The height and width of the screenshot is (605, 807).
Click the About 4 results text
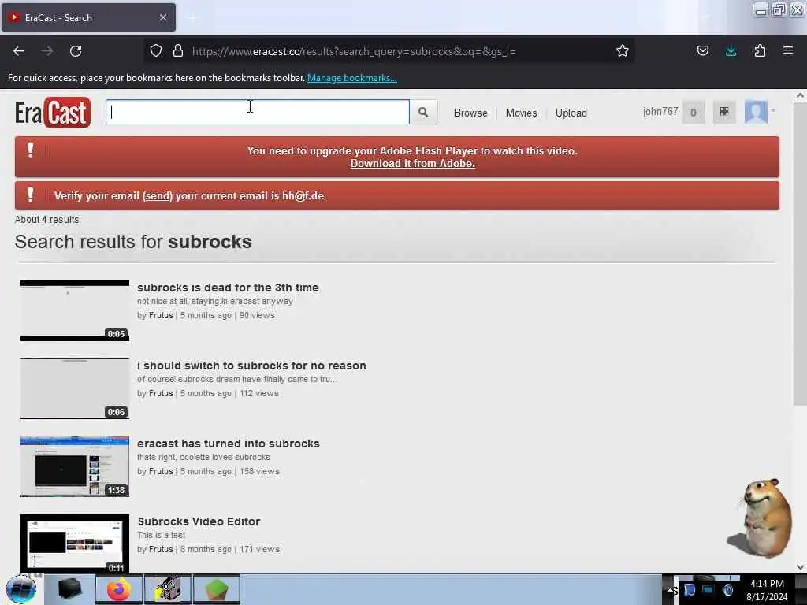click(46, 220)
